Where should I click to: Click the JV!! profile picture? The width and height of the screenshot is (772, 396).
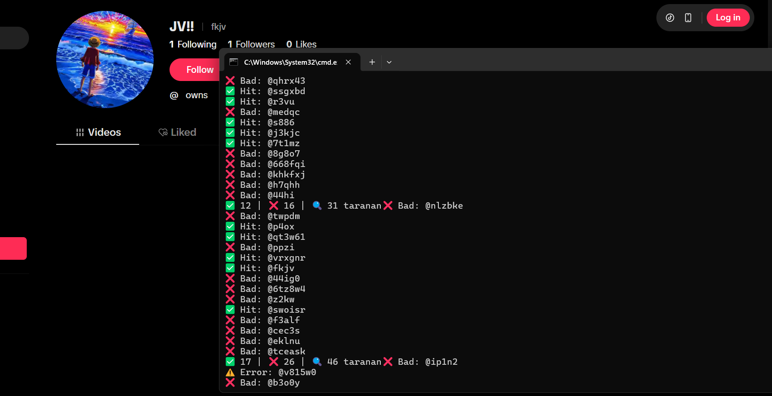(x=105, y=59)
